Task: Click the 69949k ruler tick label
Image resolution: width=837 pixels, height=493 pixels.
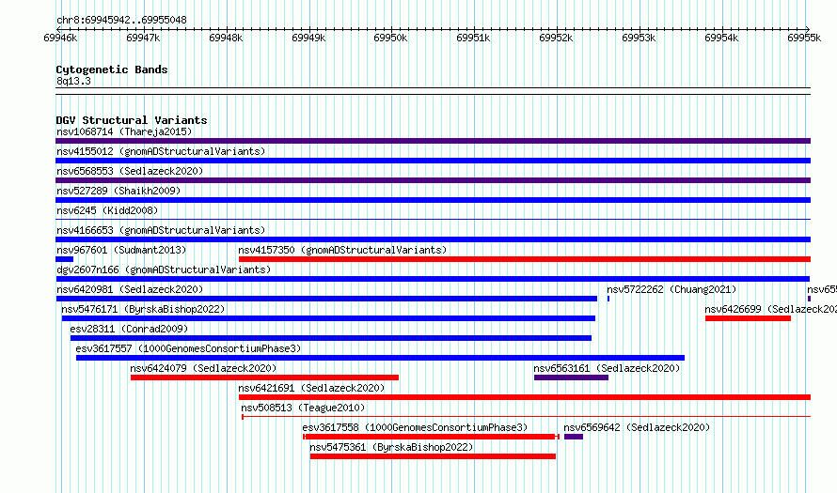Action: (308, 38)
